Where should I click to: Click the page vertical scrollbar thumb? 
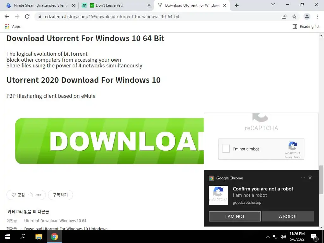point(321,179)
